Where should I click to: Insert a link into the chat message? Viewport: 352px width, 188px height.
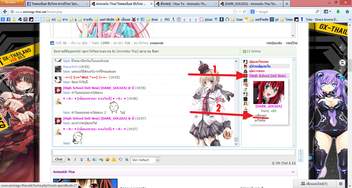point(101,160)
